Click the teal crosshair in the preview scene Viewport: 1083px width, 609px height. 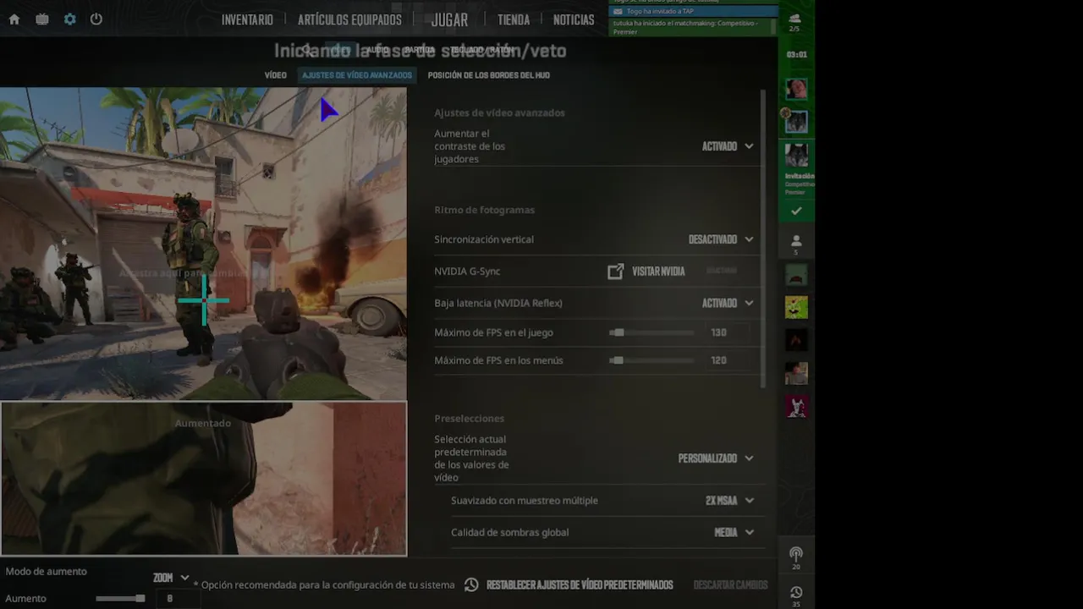pyautogui.click(x=204, y=299)
